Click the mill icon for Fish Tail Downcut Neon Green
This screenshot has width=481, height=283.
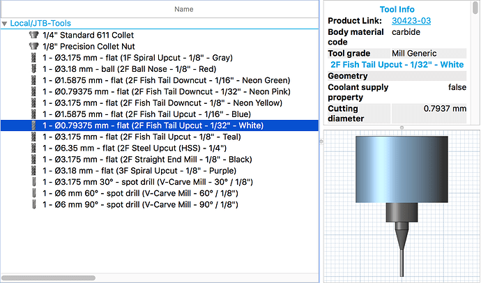[x=33, y=80]
